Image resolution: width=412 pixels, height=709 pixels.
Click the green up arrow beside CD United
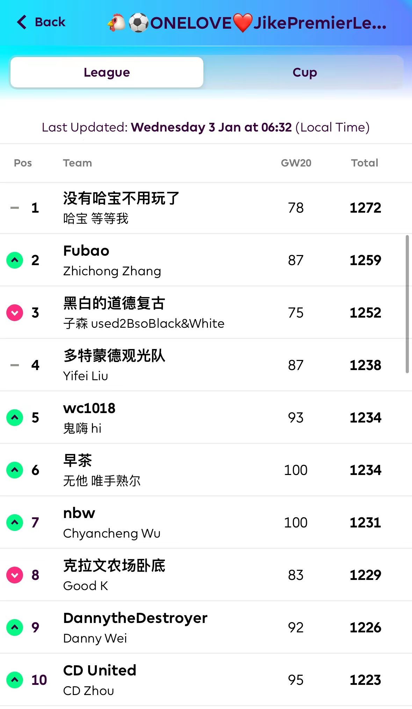pyautogui.click(x=15, y=680)
